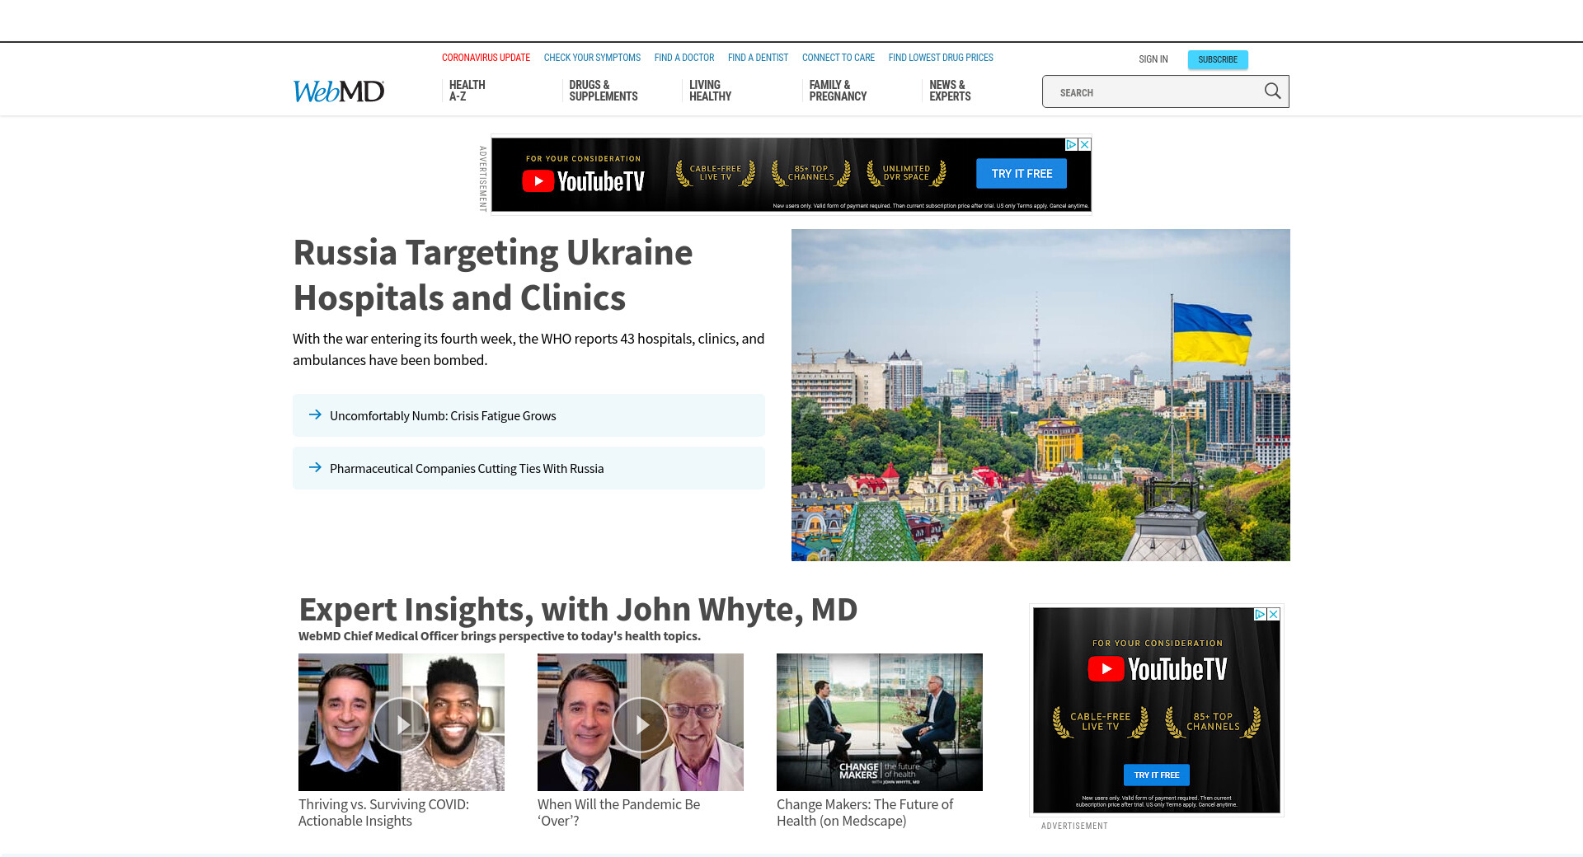Viewport: 1583px width, 857px height.
Task: Open the Change Makers video thumbnail
Action: click(879, 722)
